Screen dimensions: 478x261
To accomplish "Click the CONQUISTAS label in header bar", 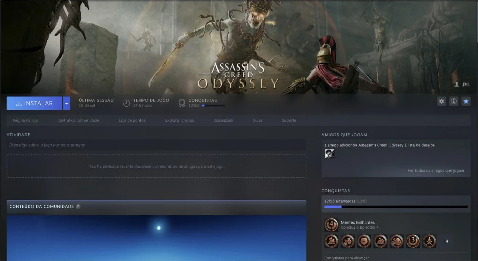I will coord(202,100).
